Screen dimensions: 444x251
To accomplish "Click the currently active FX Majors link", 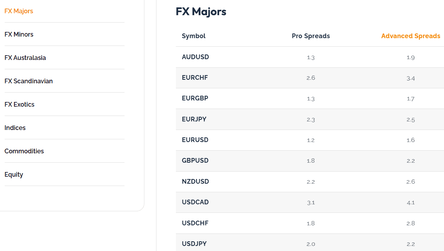I will pyautogui.click(x=19, y=11).
